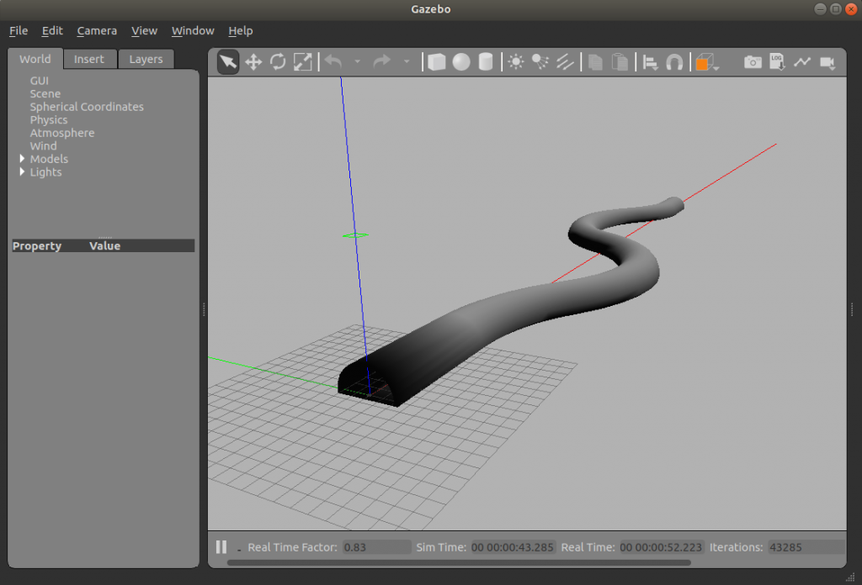Screen dimensions: 862x585
Task: Open the align tool
Action: (x=651, y=62)
